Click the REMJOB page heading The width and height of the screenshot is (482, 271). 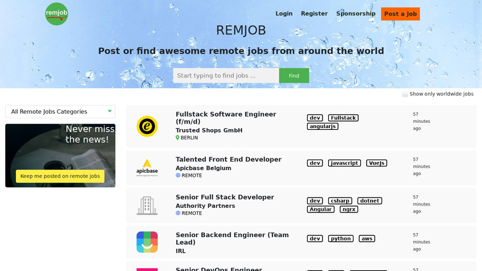pos(241,30)
